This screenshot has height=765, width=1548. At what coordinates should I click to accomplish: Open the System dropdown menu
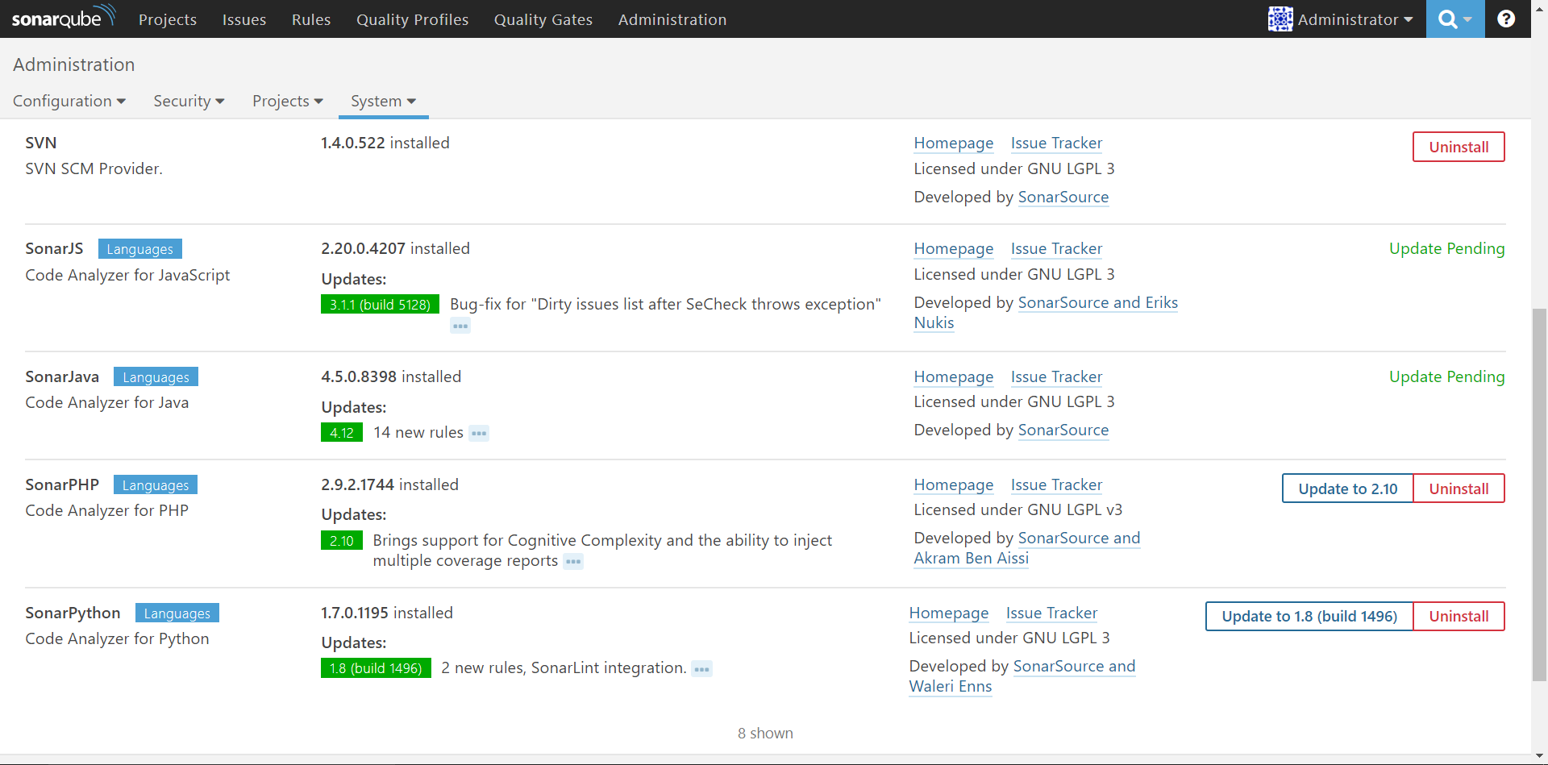pyautogui.click(x=384, y=101)
